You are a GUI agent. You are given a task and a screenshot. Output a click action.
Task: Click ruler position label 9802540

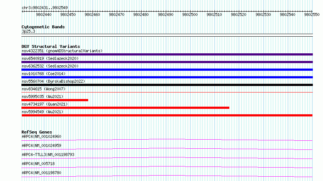tap(287, 15)
